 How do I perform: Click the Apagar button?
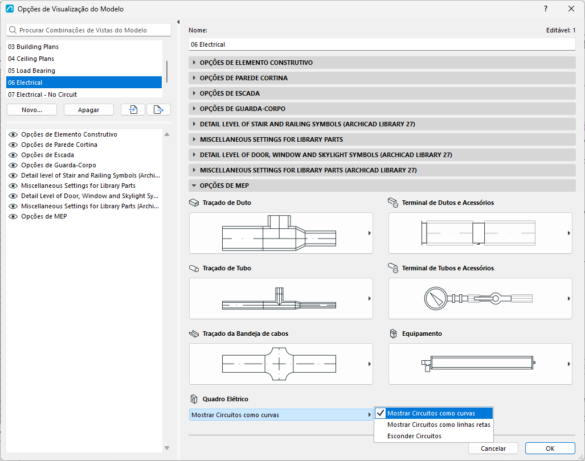pos(89,110)
